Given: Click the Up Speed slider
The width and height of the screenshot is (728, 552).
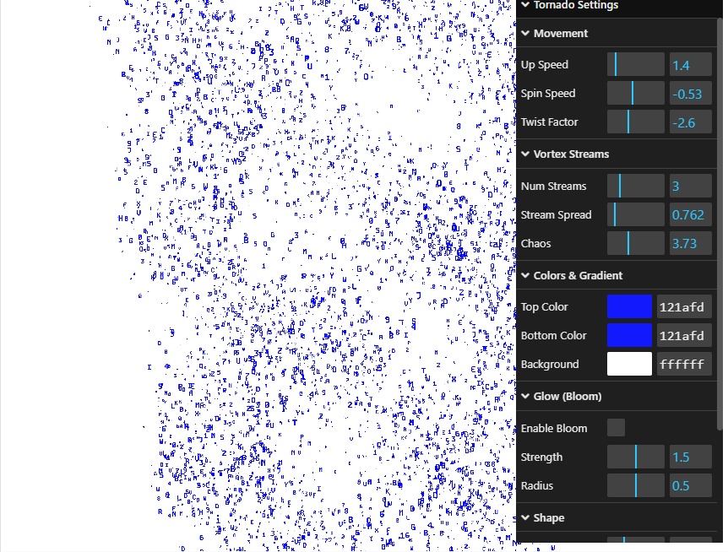Looking at the screenshot, I should pos(636,65).
